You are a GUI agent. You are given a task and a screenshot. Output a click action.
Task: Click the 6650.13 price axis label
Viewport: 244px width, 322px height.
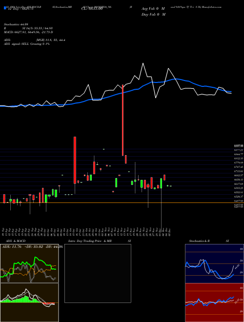pos(239,180)
